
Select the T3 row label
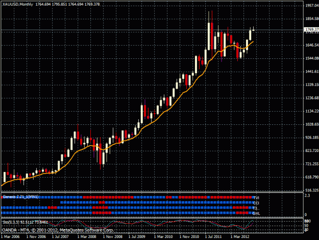pyautogui.click(x=256, y=208)
